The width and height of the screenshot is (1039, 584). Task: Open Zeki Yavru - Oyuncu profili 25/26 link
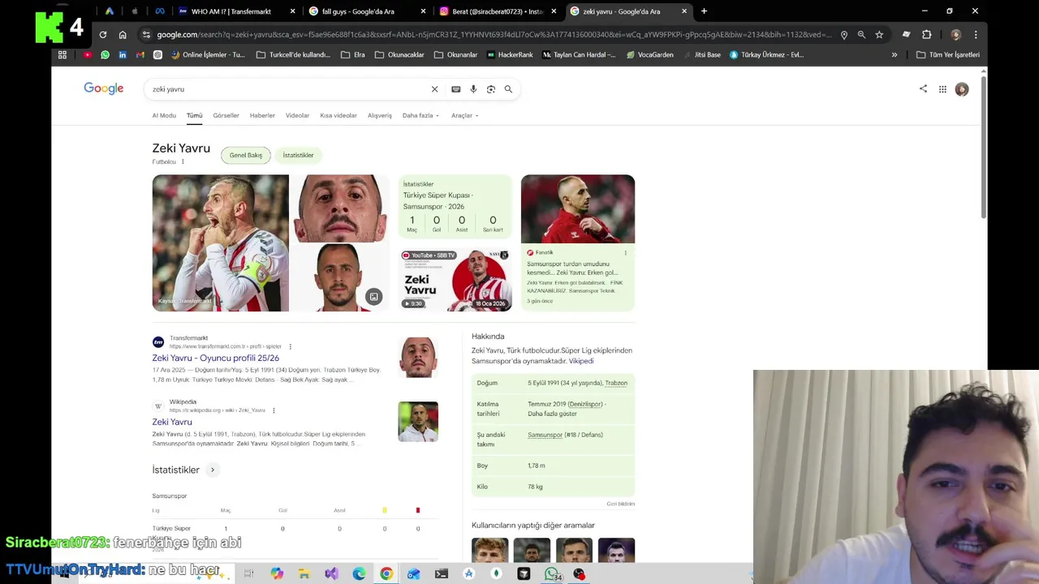tap(215, 358)
